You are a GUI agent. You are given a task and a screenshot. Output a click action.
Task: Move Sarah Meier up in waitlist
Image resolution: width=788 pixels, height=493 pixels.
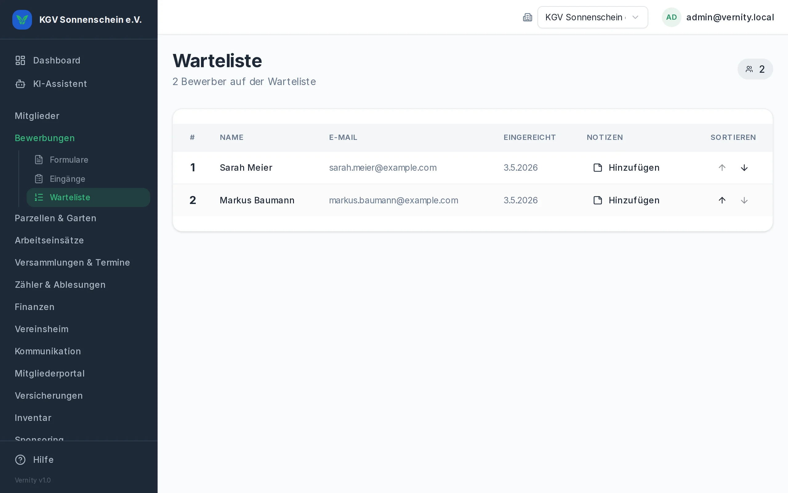(722, 168)
